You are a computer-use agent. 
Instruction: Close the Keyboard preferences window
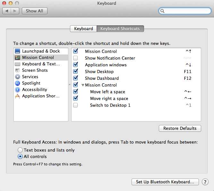tap(4, 3)
